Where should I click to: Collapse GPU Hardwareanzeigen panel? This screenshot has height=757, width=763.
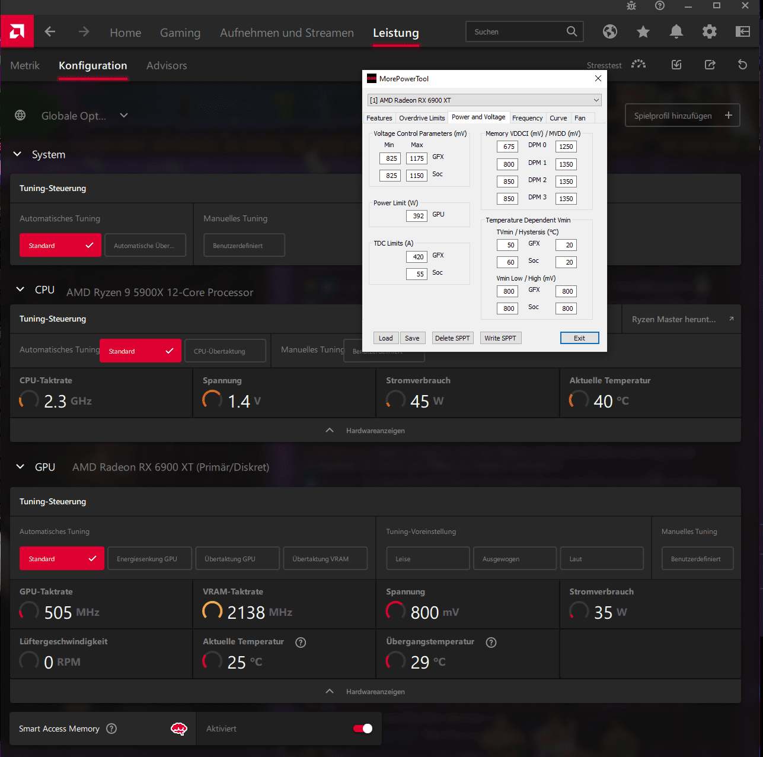[x=375, y=691]
